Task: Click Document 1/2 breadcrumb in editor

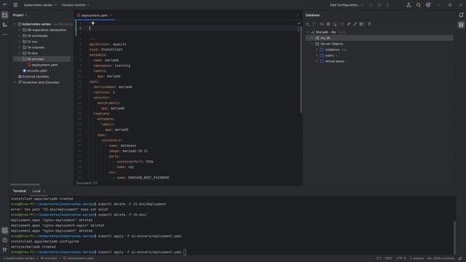Action: [87, 183]
